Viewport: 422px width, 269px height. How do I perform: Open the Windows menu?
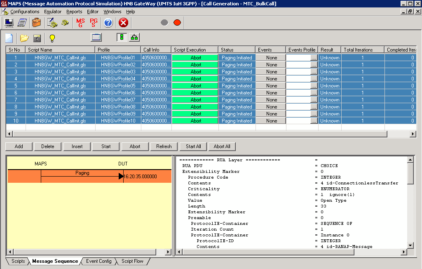(x=113, y=12)
